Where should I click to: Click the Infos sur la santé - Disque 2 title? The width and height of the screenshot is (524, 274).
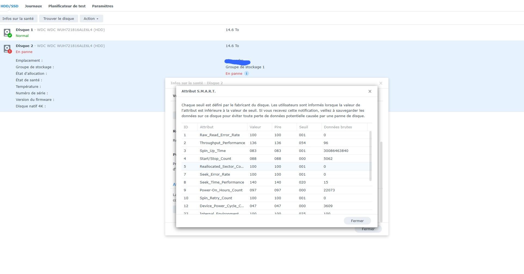pyautogui.click(x=197, y=83)
